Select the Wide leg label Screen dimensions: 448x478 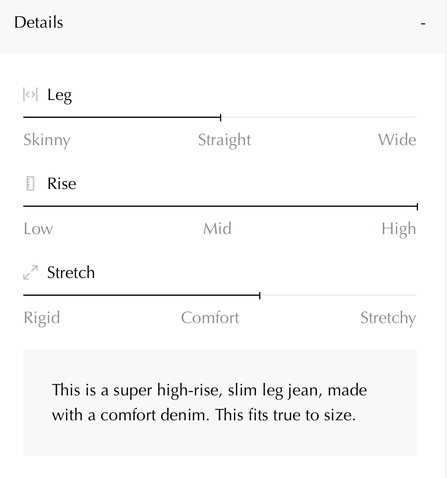click(397, 140)
